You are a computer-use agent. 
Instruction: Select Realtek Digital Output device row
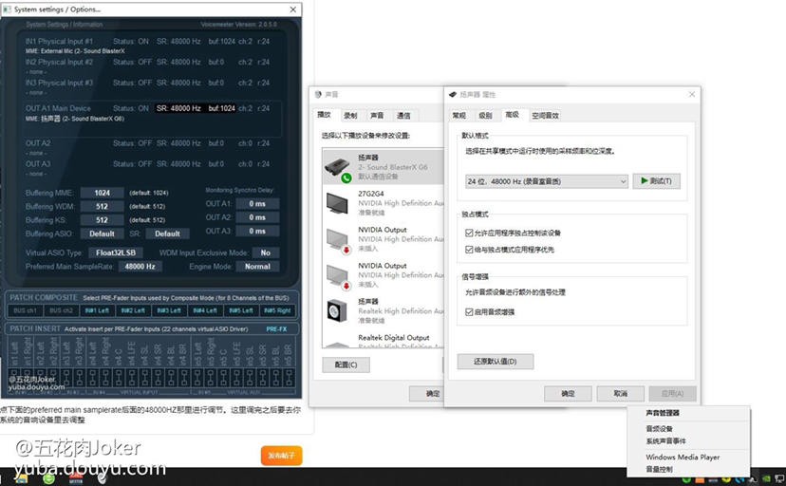pos(383,340)
